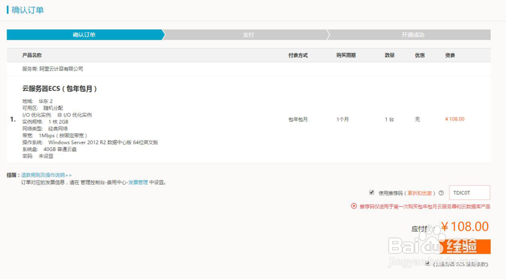
Task: Toggle the 云服务器 ECS 服务条款 checkbox
Action: click(428, 263)
